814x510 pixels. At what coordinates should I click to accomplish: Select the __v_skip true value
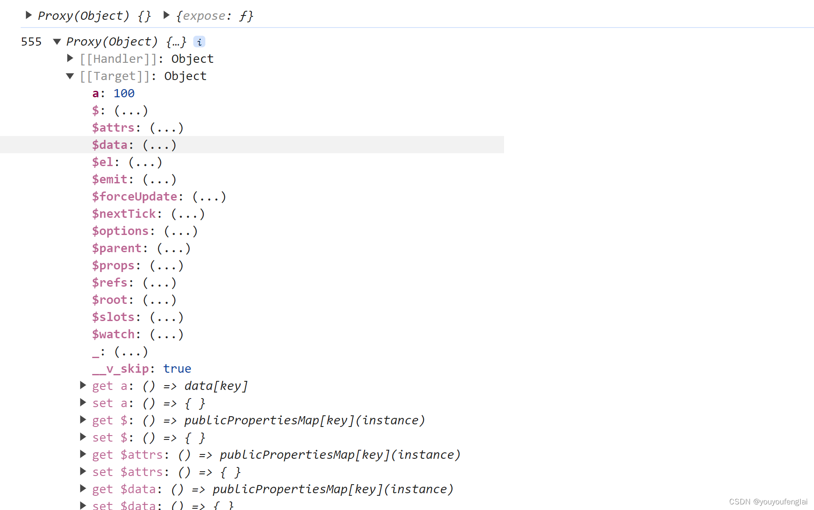(x=177, y=369)
